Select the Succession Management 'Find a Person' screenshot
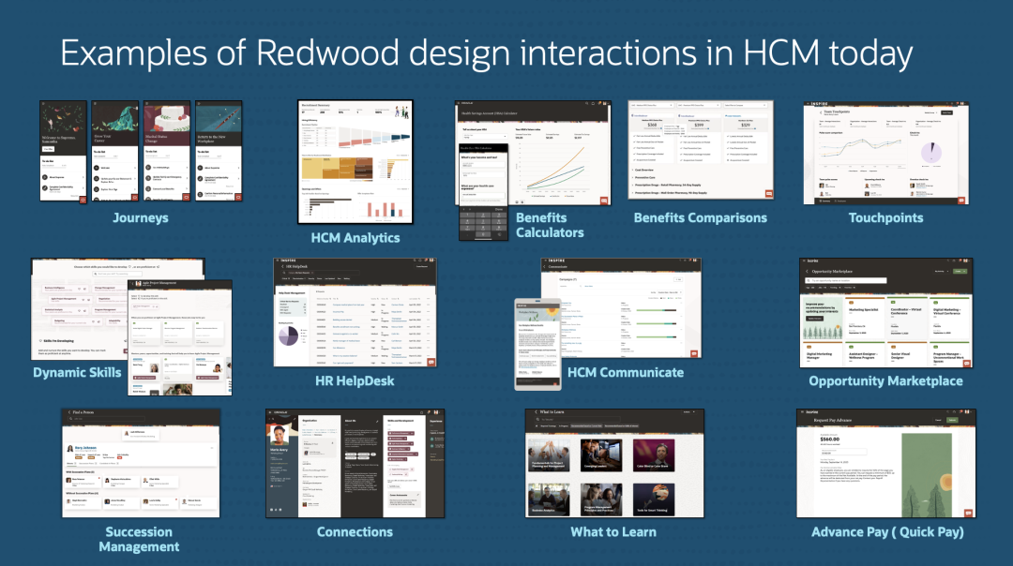Image resolution: width=1013 pixels, height=566 pixels. tap(141, 463)
